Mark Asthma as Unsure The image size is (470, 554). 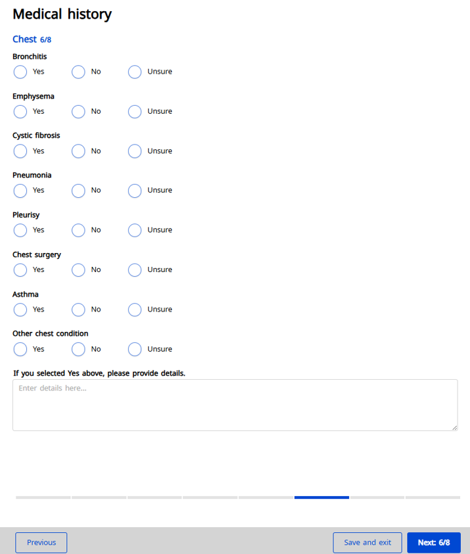pos(135,310)
